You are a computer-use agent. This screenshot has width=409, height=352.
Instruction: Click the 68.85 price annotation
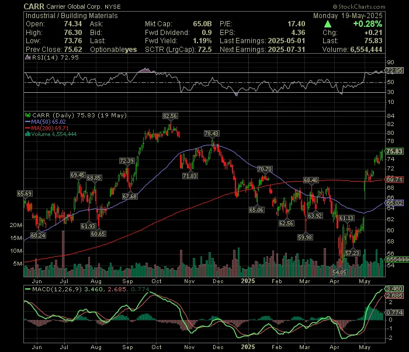click(x=94, y=177)
